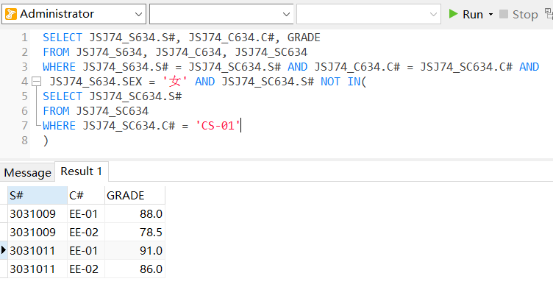The image size is (553, 287).
Task: Click FROM JSJ74_SC634 text on line 6
Action: (96, 111)
